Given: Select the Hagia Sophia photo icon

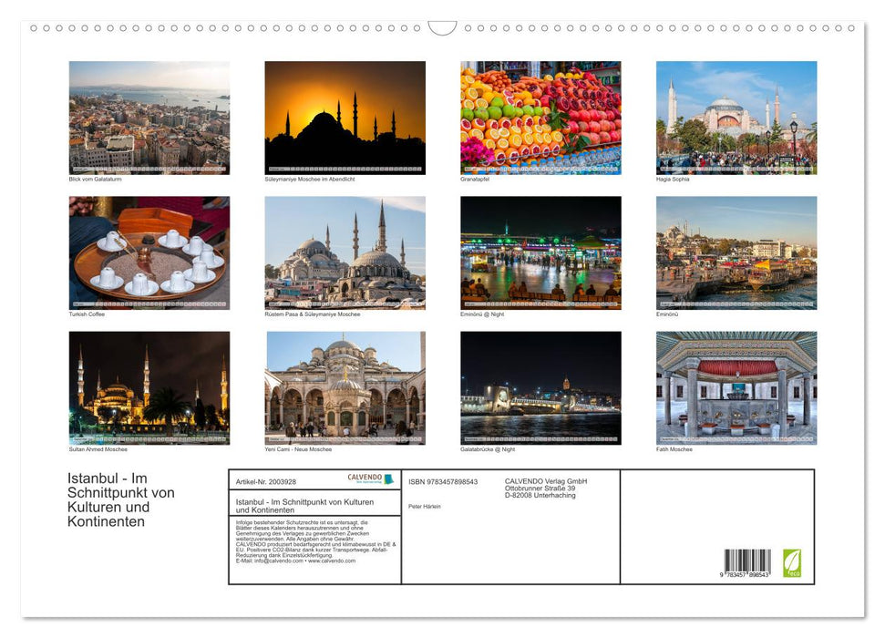Looking at the screenshot, I should click(736, 117).
